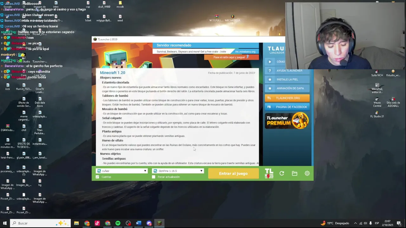Click the yellow 'Entrar al juego' button
Image resolution: width=406 pixels, height=228 pixels.
point(233,174)
